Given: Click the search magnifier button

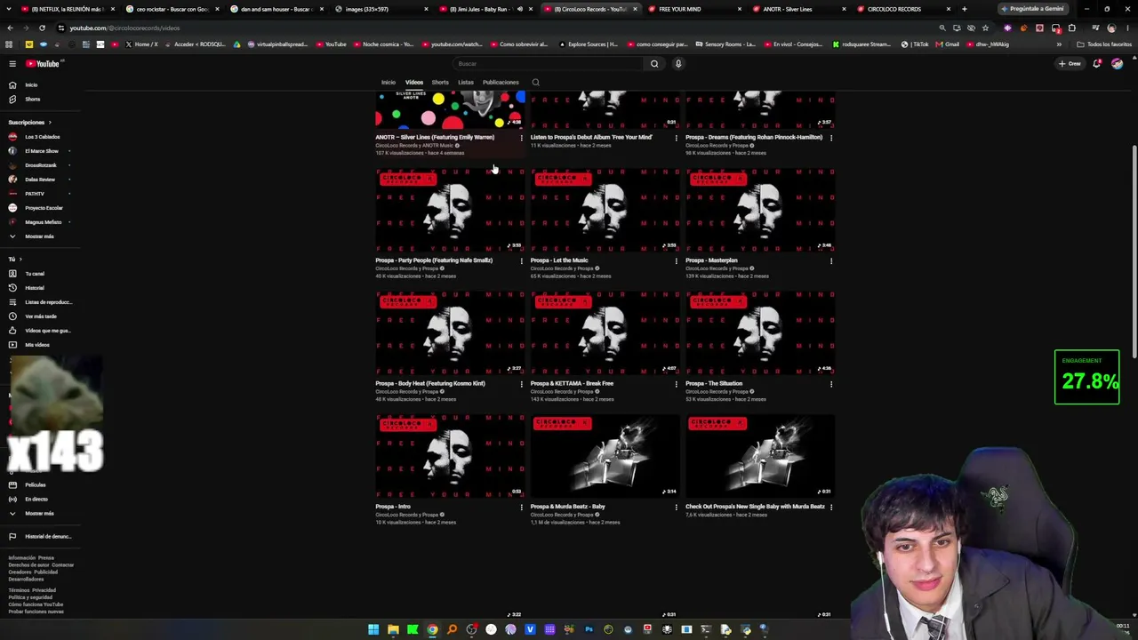Looking at the screenshot, I should click(654, 64).
